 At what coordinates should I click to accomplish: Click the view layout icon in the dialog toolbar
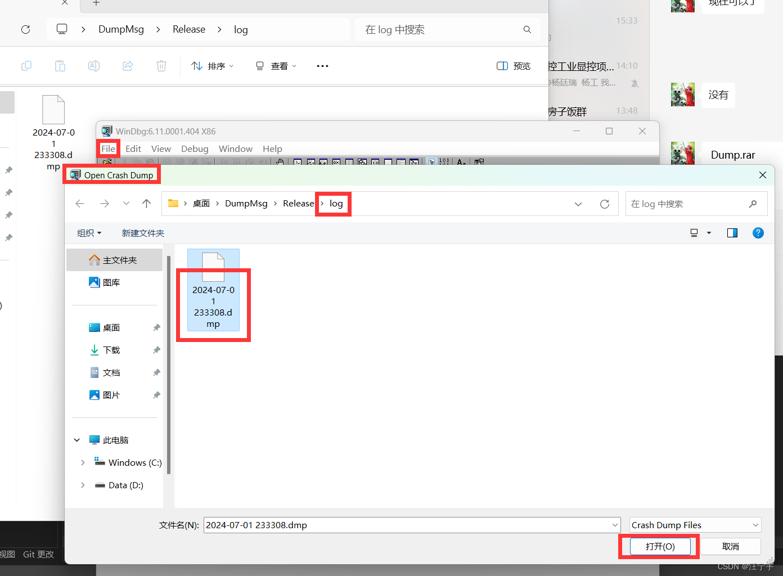click(x=694, y=233)
